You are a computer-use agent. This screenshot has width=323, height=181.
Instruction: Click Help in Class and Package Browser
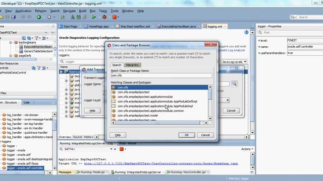pos(118,135)
